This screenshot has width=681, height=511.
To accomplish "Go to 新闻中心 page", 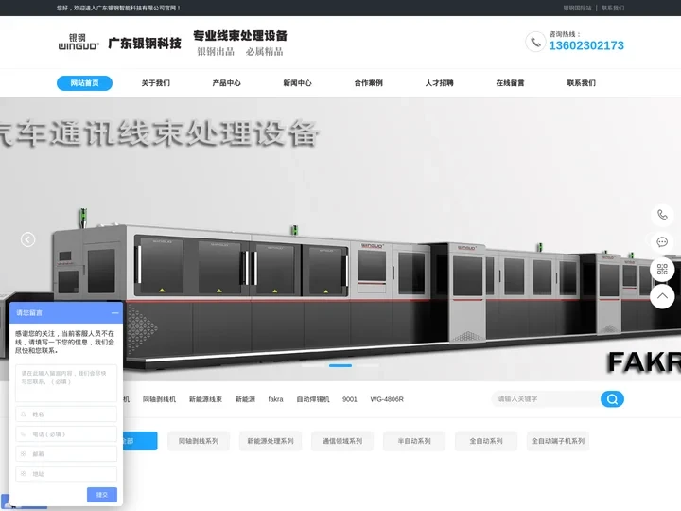I will tap(297, 83).
